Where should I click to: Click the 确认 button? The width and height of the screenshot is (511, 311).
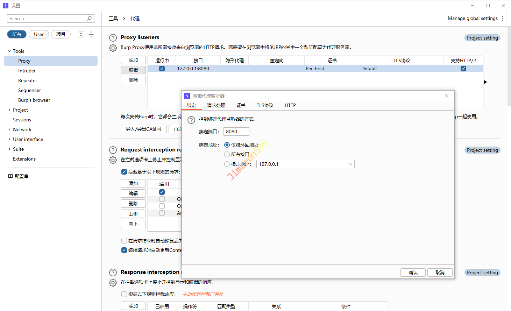[413, 273]
